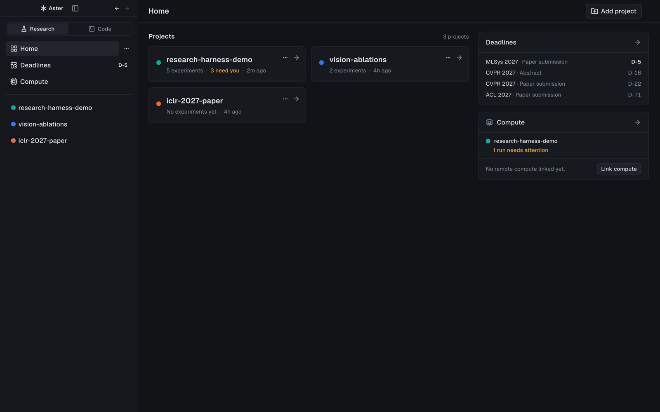Image resolution: width=660 pixels, height=412 pixels.
Task: Click the vision-ablations card title
Action: [358, 60]
